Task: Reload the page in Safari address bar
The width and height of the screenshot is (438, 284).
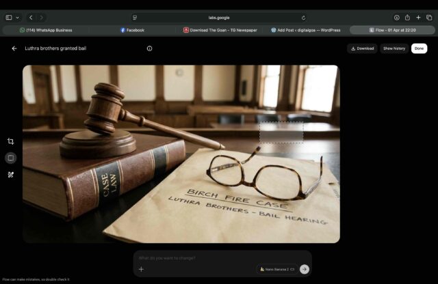Action: (303, 18)
